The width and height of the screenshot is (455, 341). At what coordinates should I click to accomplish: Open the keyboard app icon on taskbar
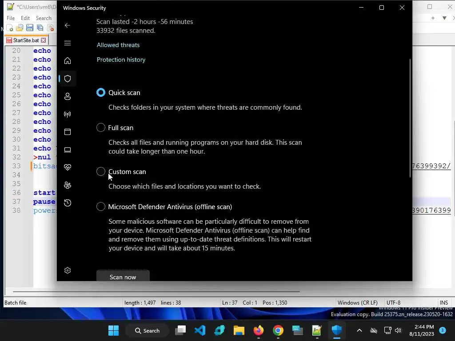[297, 330]
